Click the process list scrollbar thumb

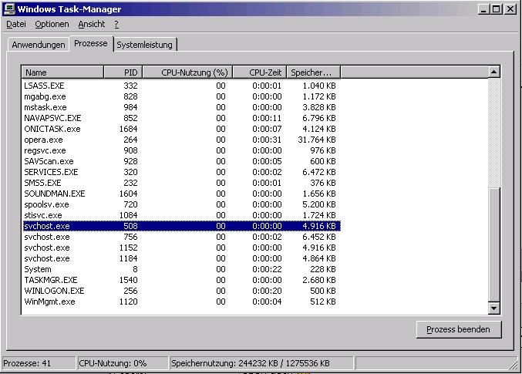(x=494, y=244)
